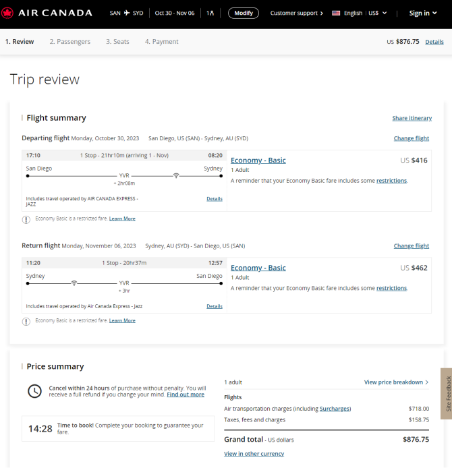Click Change flight for departing flight
This screenshot has height=468, width=452.
click(412, 138)
